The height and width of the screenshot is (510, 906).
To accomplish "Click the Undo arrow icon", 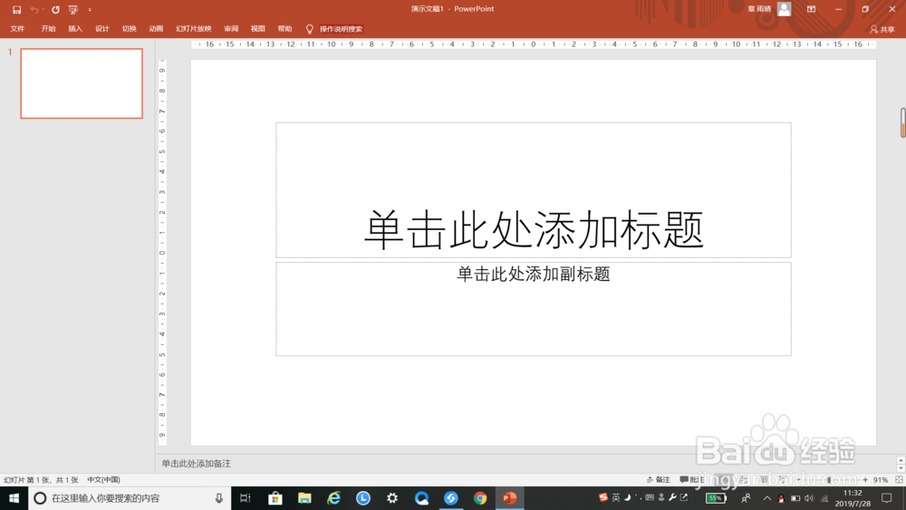I will [x=34, y=10].
